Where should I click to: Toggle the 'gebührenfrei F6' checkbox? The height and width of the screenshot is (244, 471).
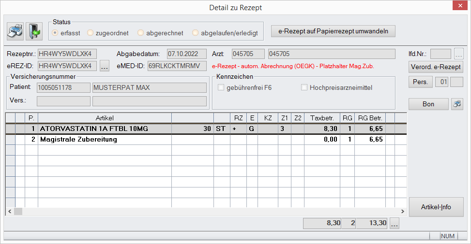point(221,87)
